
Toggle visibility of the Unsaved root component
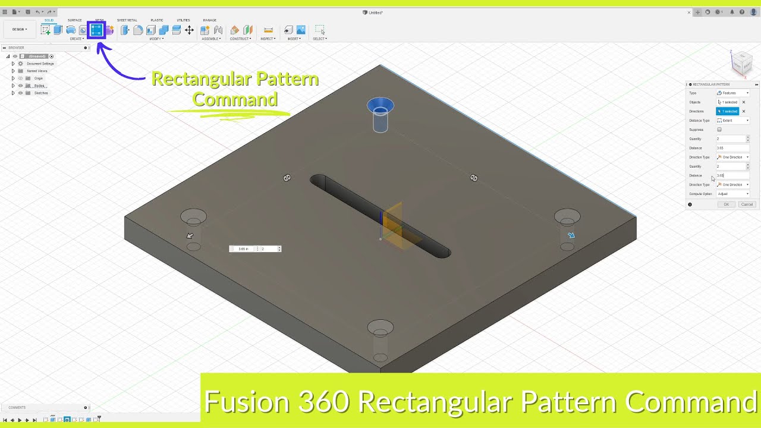click(x=15, y=56)
